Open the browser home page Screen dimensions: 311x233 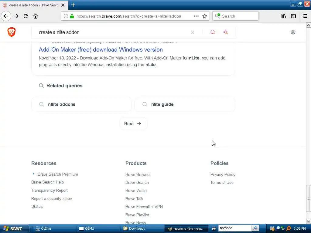36,16
